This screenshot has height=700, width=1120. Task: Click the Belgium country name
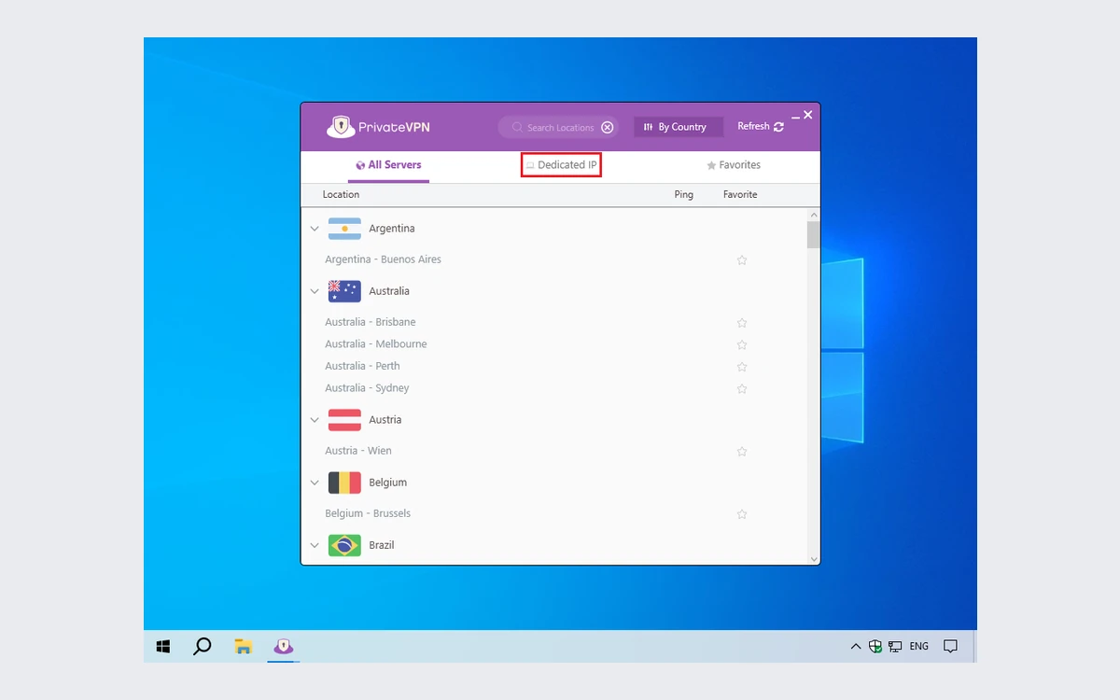click(388, 483)
